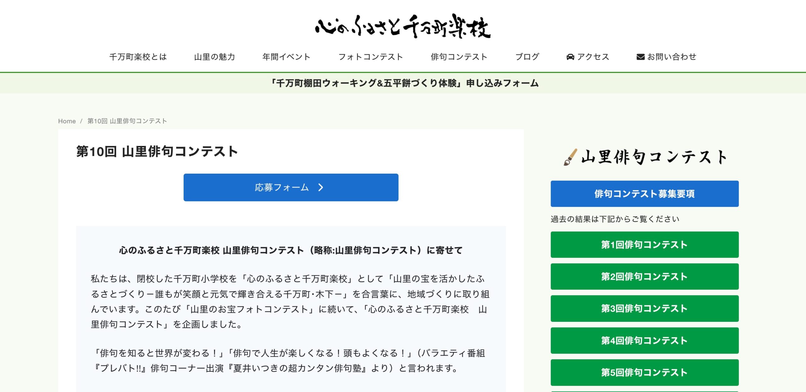Click the chevron arrow on 応募フォーム button
806x392 pixels.
tap(321, 188)
